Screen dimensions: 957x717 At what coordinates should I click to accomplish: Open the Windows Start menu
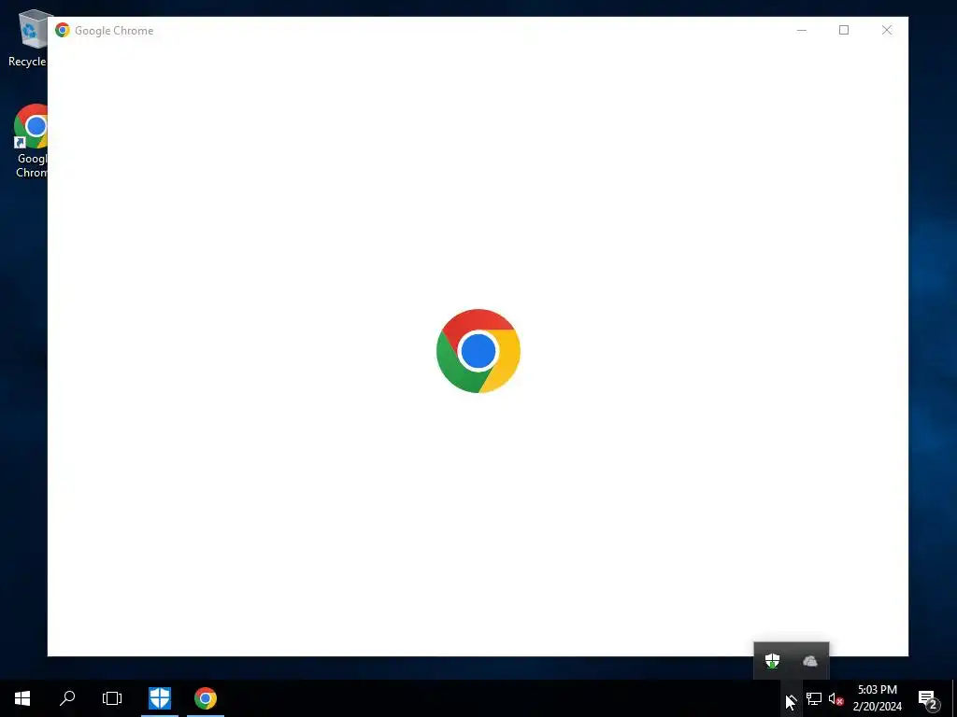pos(22,698)
